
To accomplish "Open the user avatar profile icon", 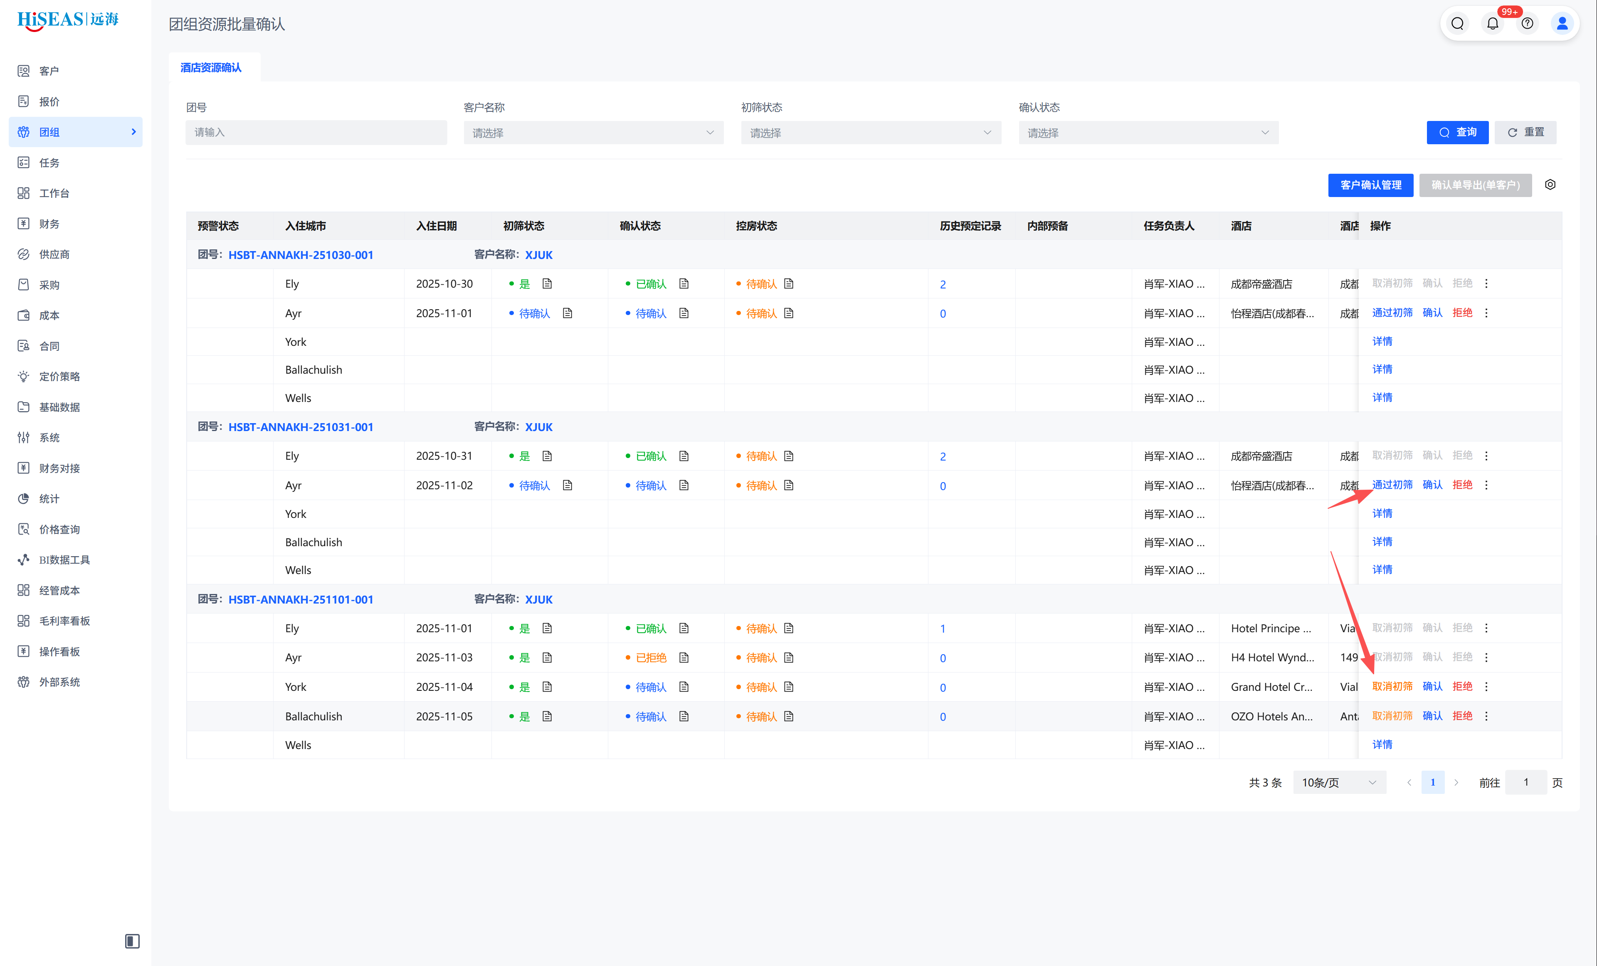I will click(x=1562, y=24).
